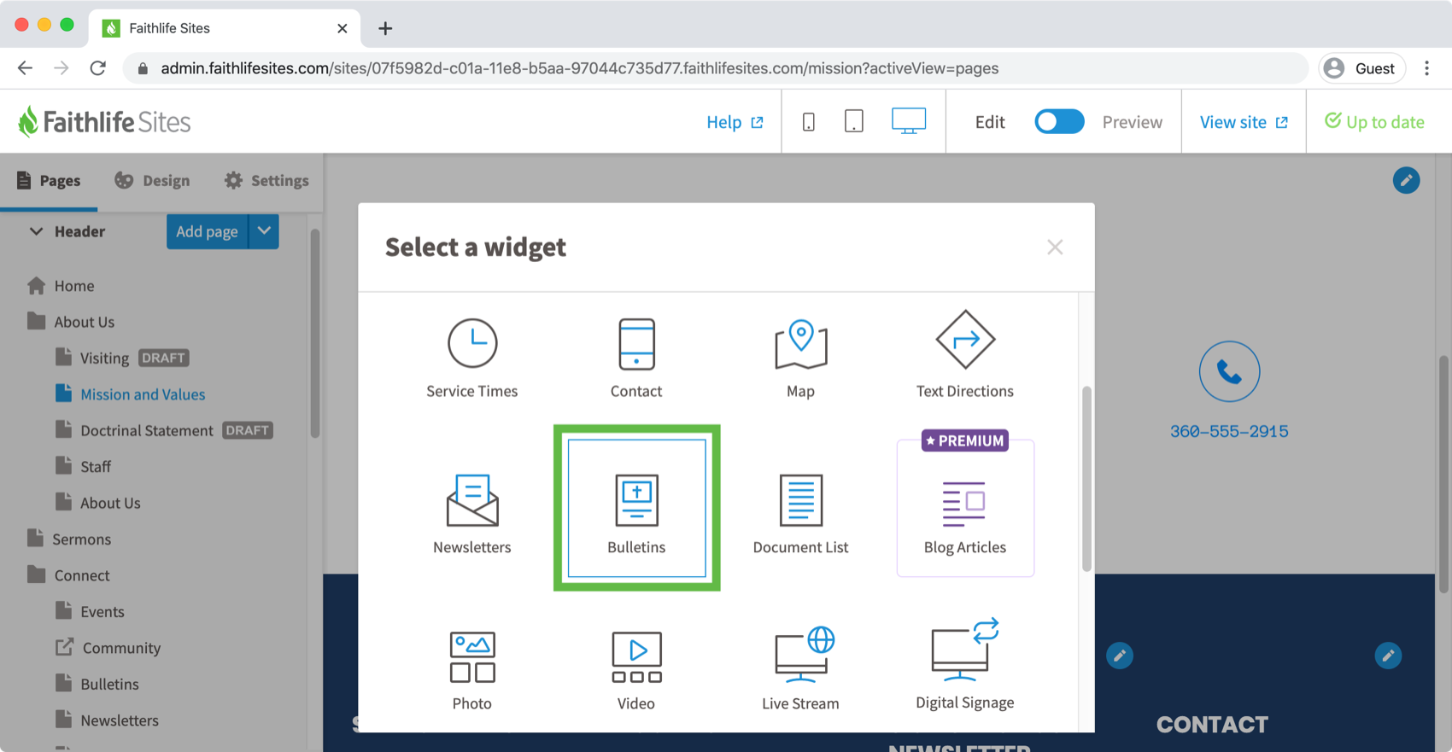Collapse the Header section chevron

36,231
